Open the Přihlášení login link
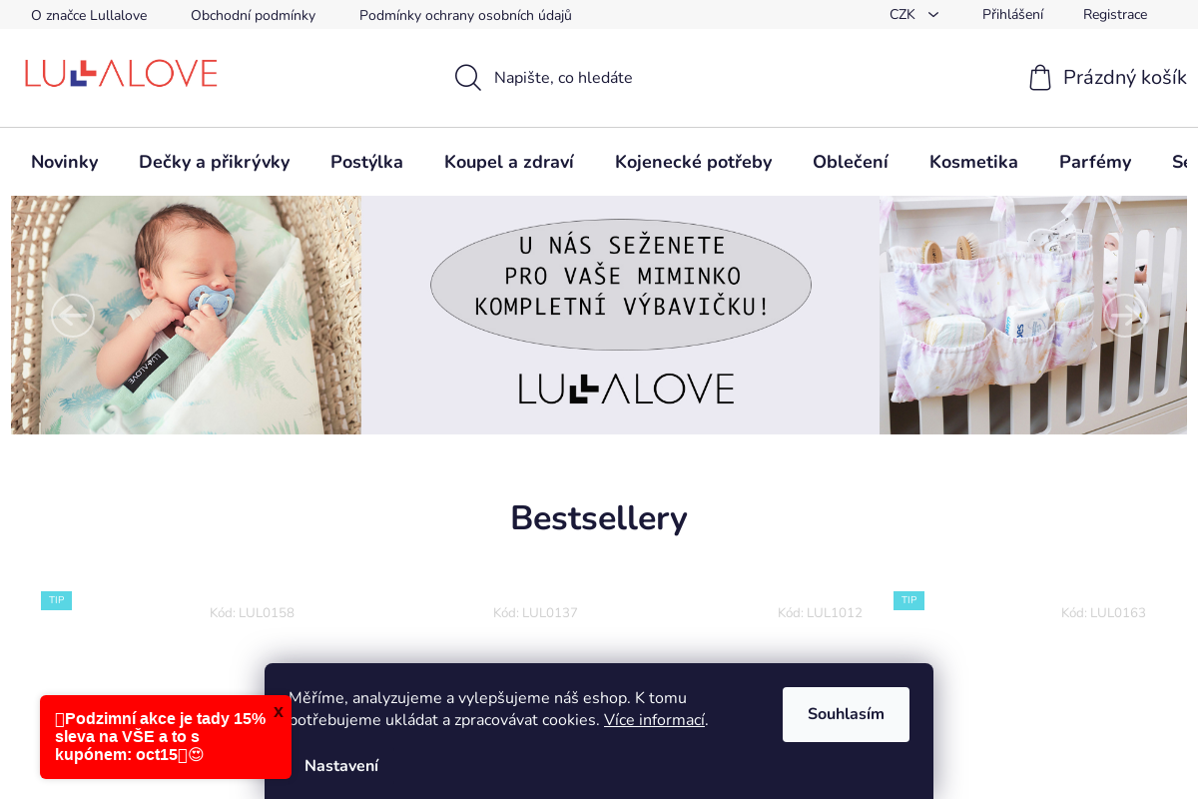Viewport: 1198px width, 799px height. click(x=1012, y=14)
